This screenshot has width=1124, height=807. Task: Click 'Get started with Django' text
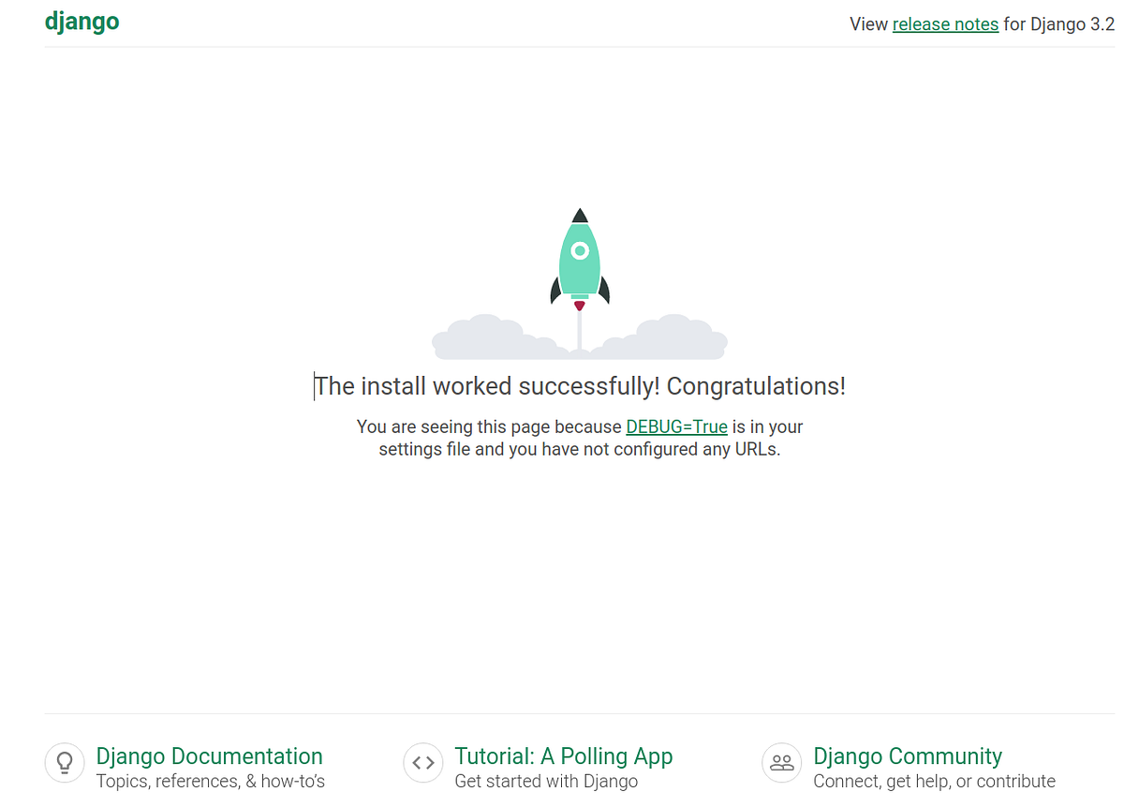546,781
